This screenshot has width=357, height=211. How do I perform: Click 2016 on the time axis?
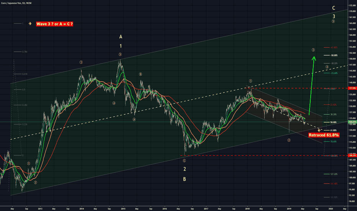click(165, 208)
